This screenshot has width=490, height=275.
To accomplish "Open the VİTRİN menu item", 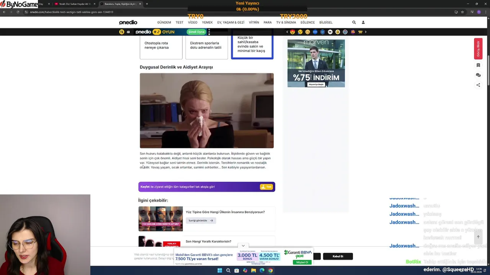I will click(x=254, y=23).
